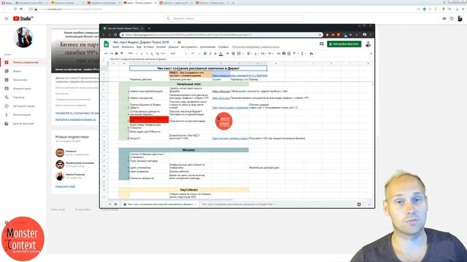
Task: Toggle Bold in Sheets toolbar
Action: coord(205,53)
